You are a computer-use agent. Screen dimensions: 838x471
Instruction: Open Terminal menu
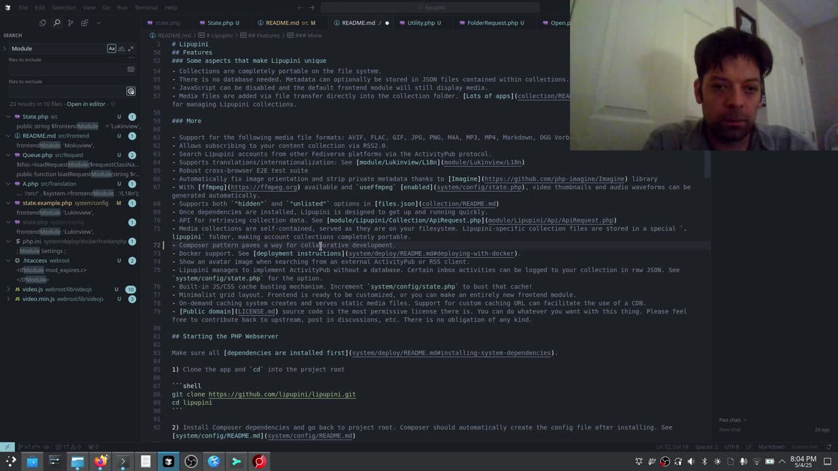[x=146, y=7]
